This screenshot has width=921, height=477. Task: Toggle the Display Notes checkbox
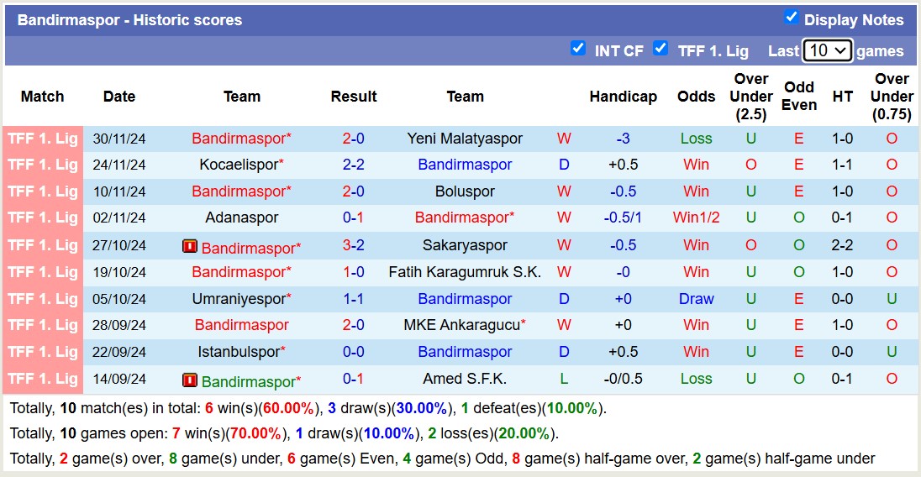[791, 18]
